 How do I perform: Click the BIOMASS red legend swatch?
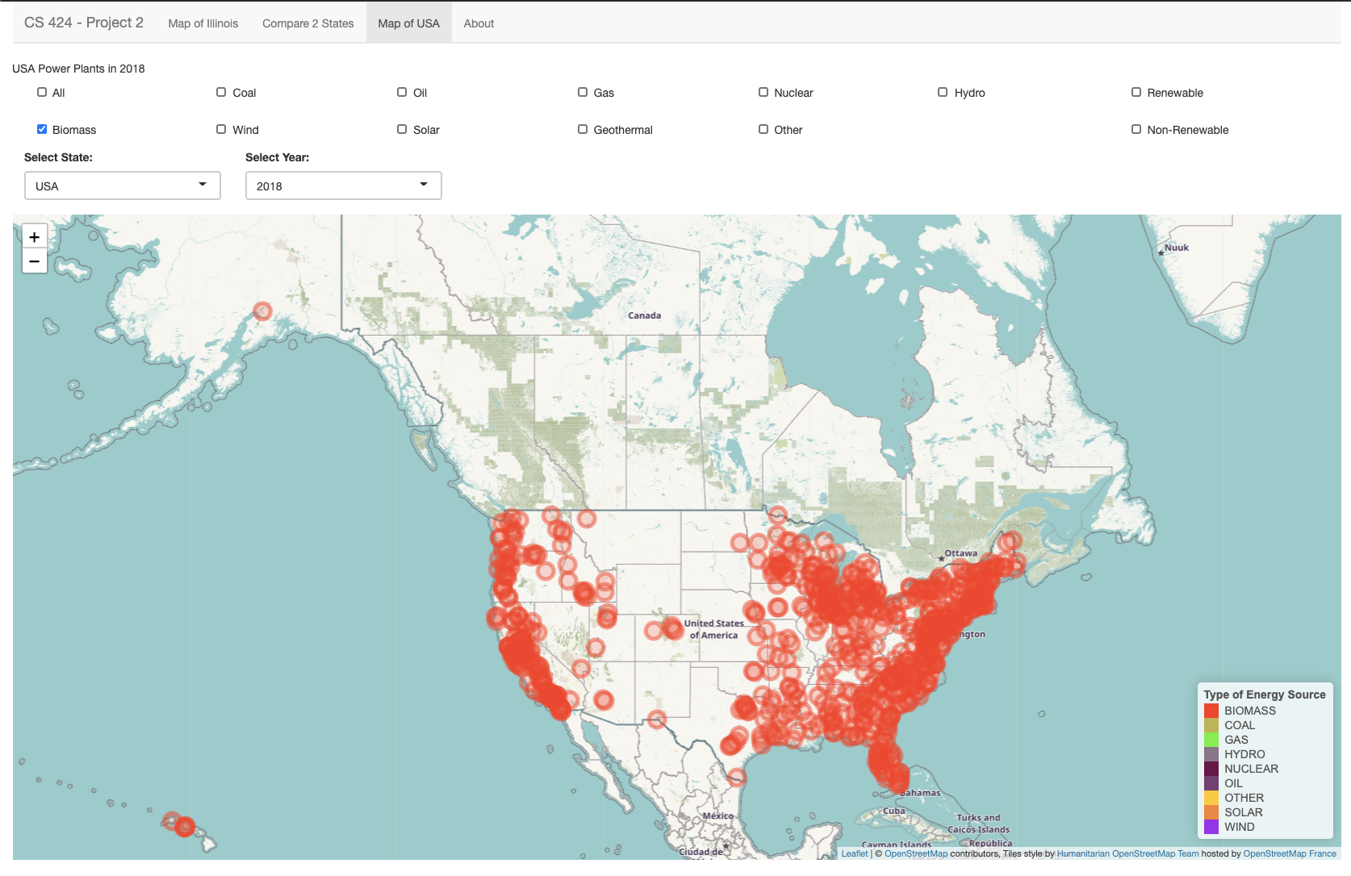1211,711
